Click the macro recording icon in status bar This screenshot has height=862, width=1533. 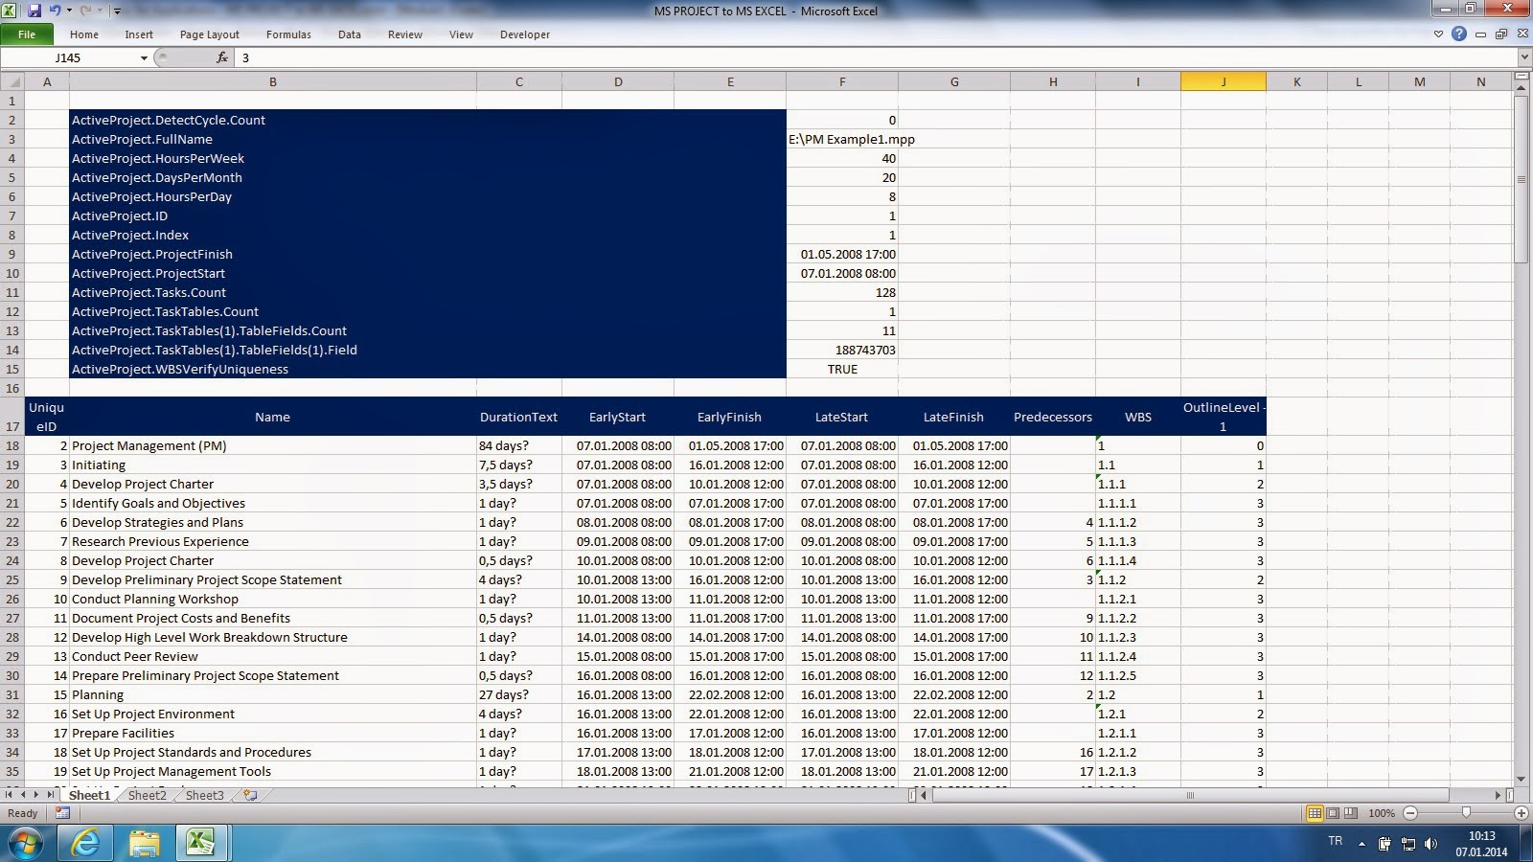[x=63, y=813]
